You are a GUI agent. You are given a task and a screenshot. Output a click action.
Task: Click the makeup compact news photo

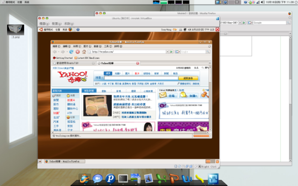[x=97, y=106]
